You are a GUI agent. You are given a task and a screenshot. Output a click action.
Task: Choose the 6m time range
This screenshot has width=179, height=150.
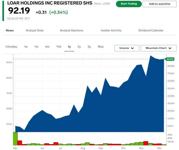[47, 47]
